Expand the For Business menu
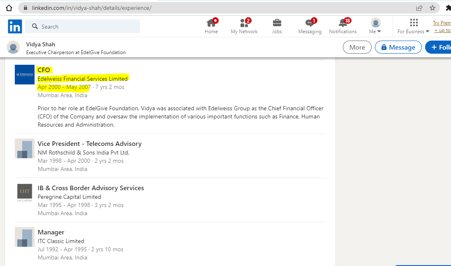Screen dimensions: 451x266 [413, 31]
